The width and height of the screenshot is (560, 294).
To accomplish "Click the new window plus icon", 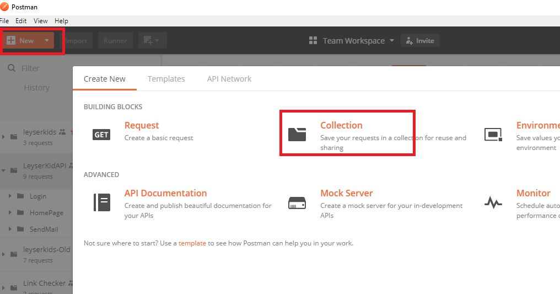I will coord(152,40).
